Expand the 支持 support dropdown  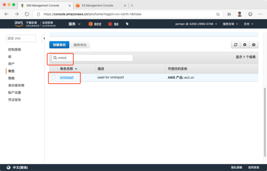click(x=248, y=24)
